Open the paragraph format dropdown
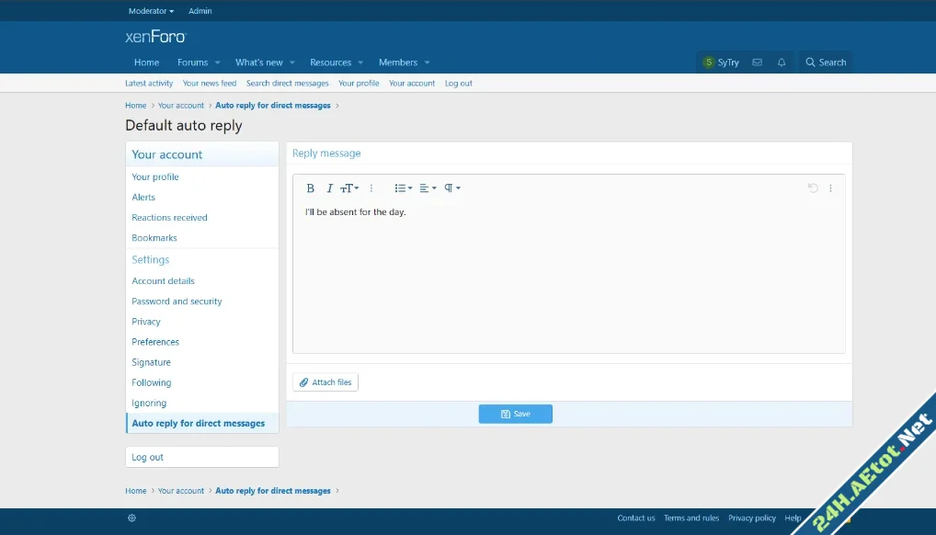The width and height of the screenshot is (936, 535). point(452,188)
